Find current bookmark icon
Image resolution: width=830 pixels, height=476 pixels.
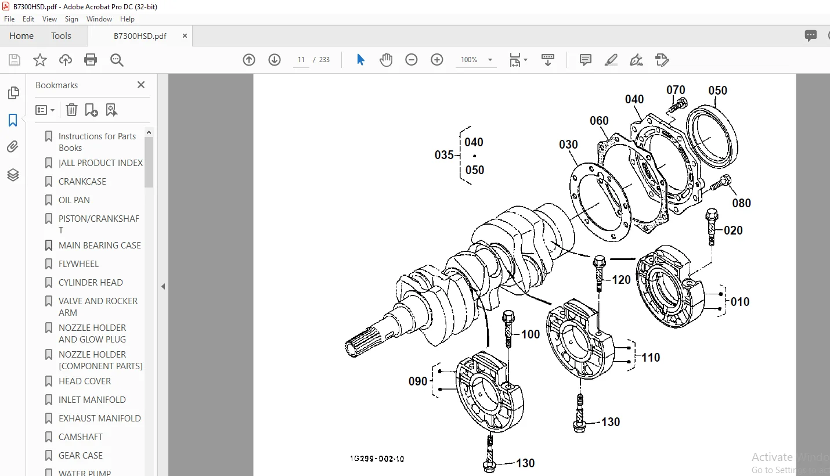tap(111, 110)
